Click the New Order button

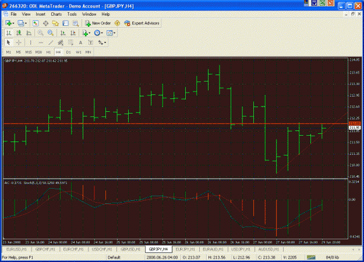click(x=98, y=23)
